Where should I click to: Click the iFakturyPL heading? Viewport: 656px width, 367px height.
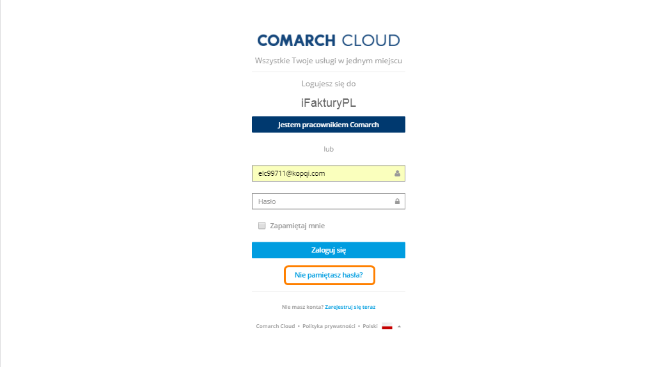pos(329,103)
